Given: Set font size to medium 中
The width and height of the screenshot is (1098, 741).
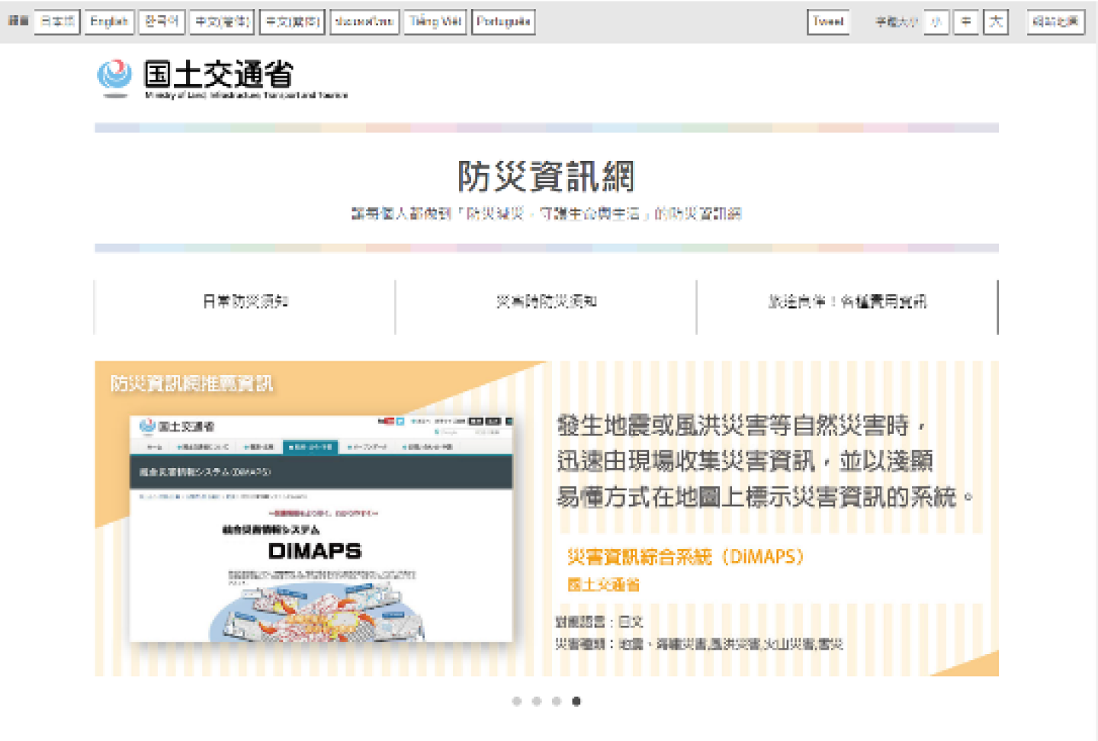Looking at the screenshot, I should [x=966, y=22].
